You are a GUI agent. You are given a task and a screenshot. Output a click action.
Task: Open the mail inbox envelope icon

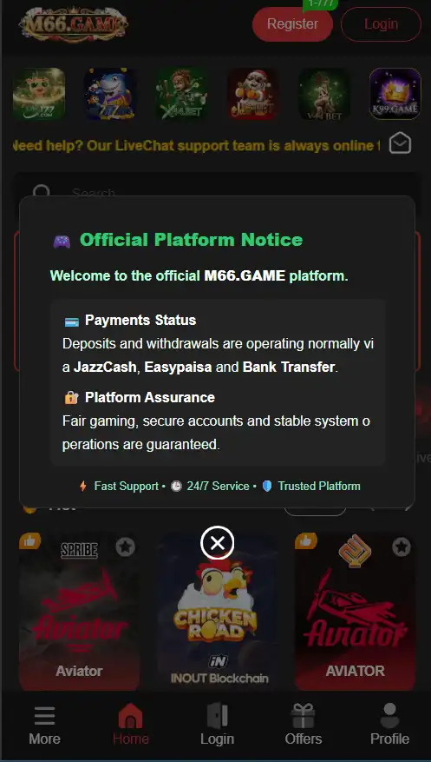click(x=400, y=142)
